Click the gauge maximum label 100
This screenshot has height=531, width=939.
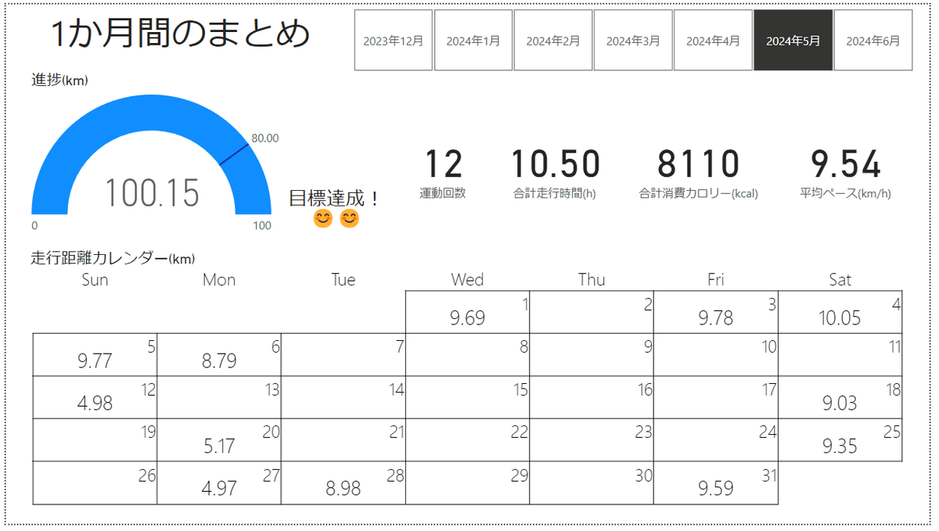pos(262,226)
